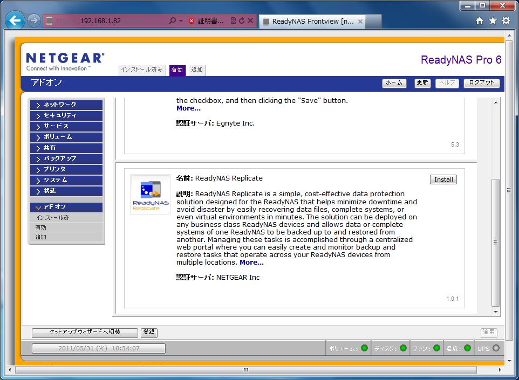Switch to the インストール済み tab
The height and width of the screenshot is (380, 519).
pyautogui.click(x=141, y=70)
